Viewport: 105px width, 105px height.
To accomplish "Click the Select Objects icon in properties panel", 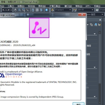I will click(x=95, y=24).
